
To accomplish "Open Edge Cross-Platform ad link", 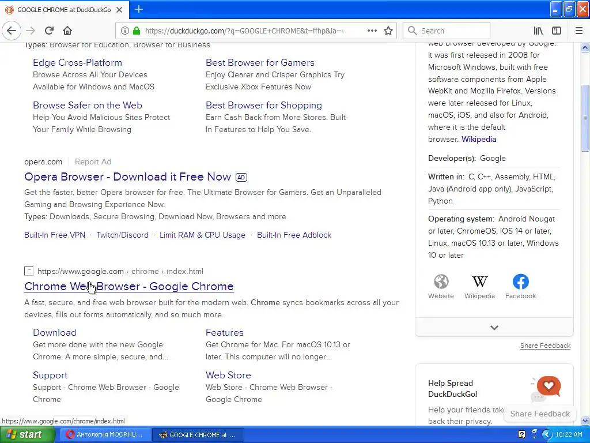I will [77, 62].
